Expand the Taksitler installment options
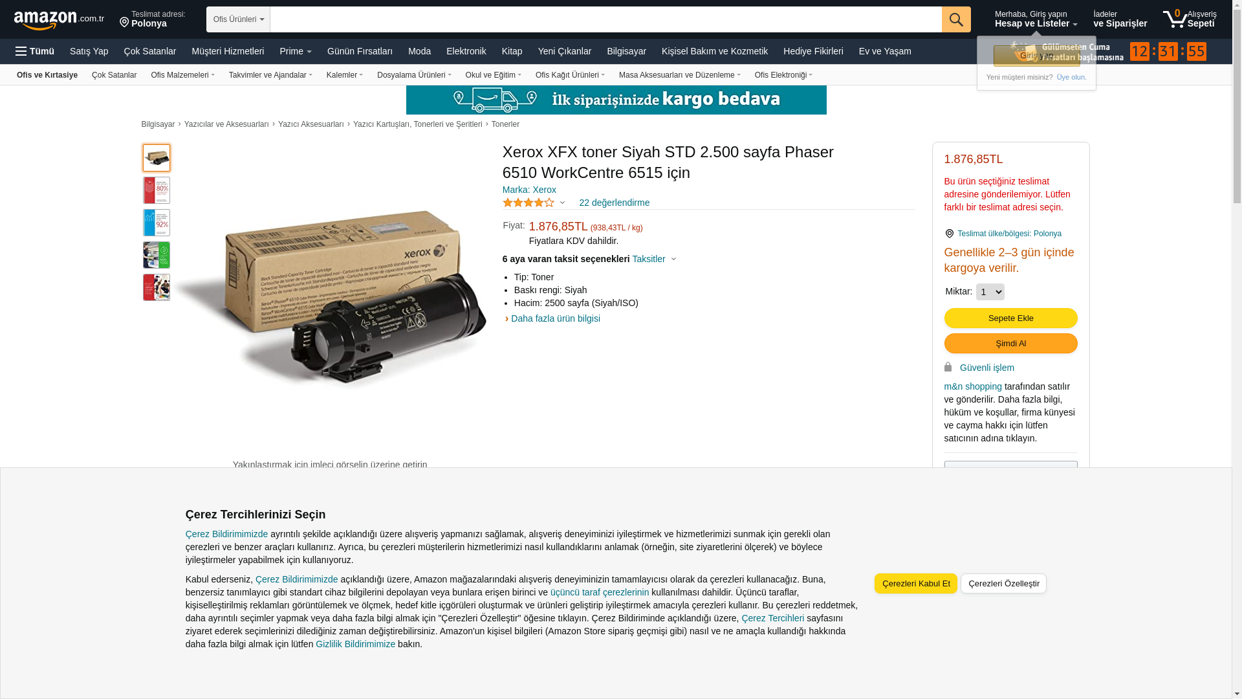This screenshot has width=1242, height=699. point(654,259)
